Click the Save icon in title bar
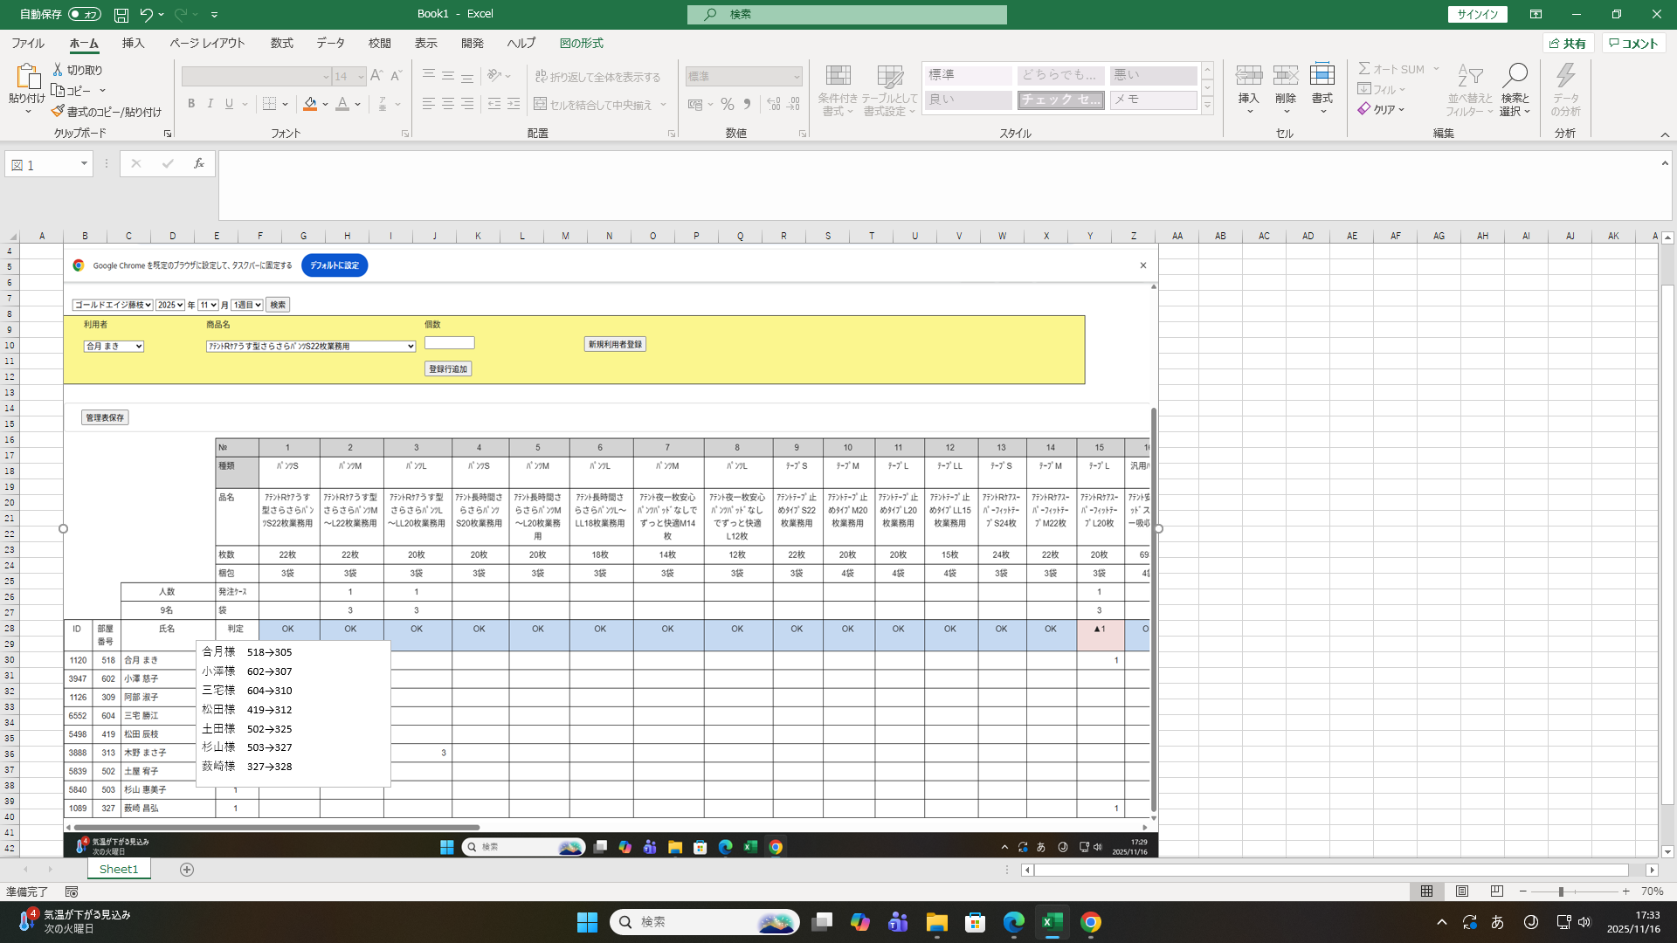Image resolution: width=1677 pixels, height=943 pixels. (x=121, y=15)
